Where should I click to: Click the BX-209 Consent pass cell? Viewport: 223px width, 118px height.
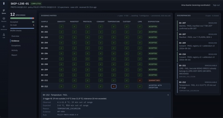coord(100,70)
